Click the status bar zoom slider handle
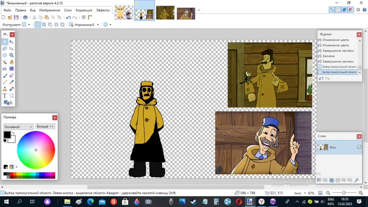368x207 pixels. click(x=343, y=193)
